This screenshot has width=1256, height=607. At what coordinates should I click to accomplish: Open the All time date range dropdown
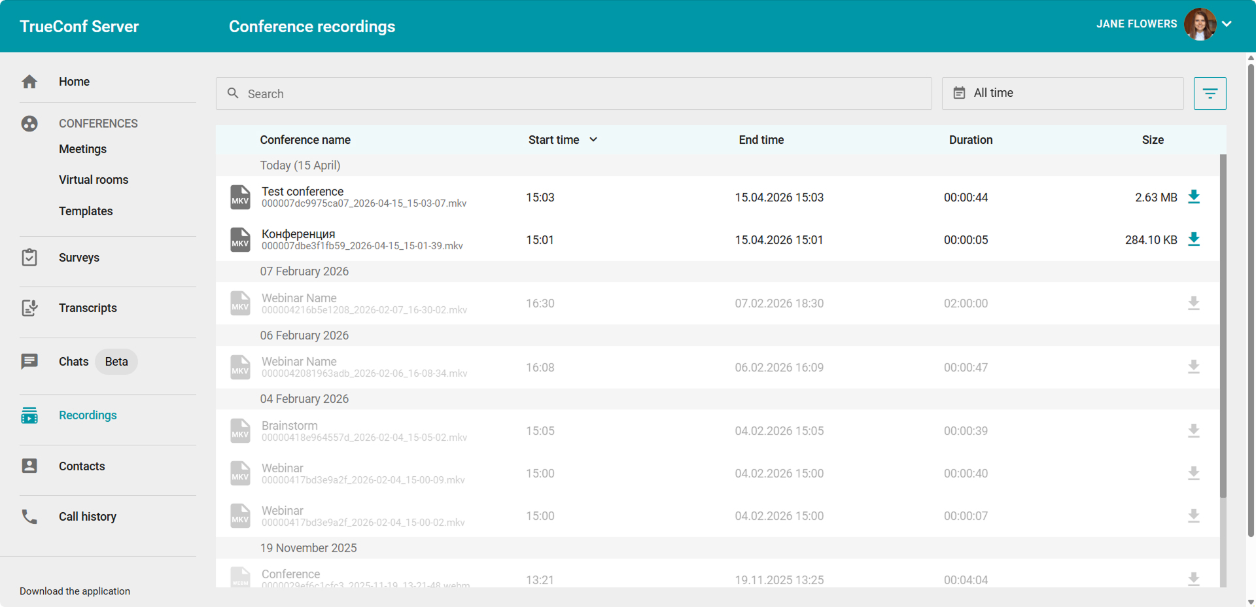tap(1062, 94)
